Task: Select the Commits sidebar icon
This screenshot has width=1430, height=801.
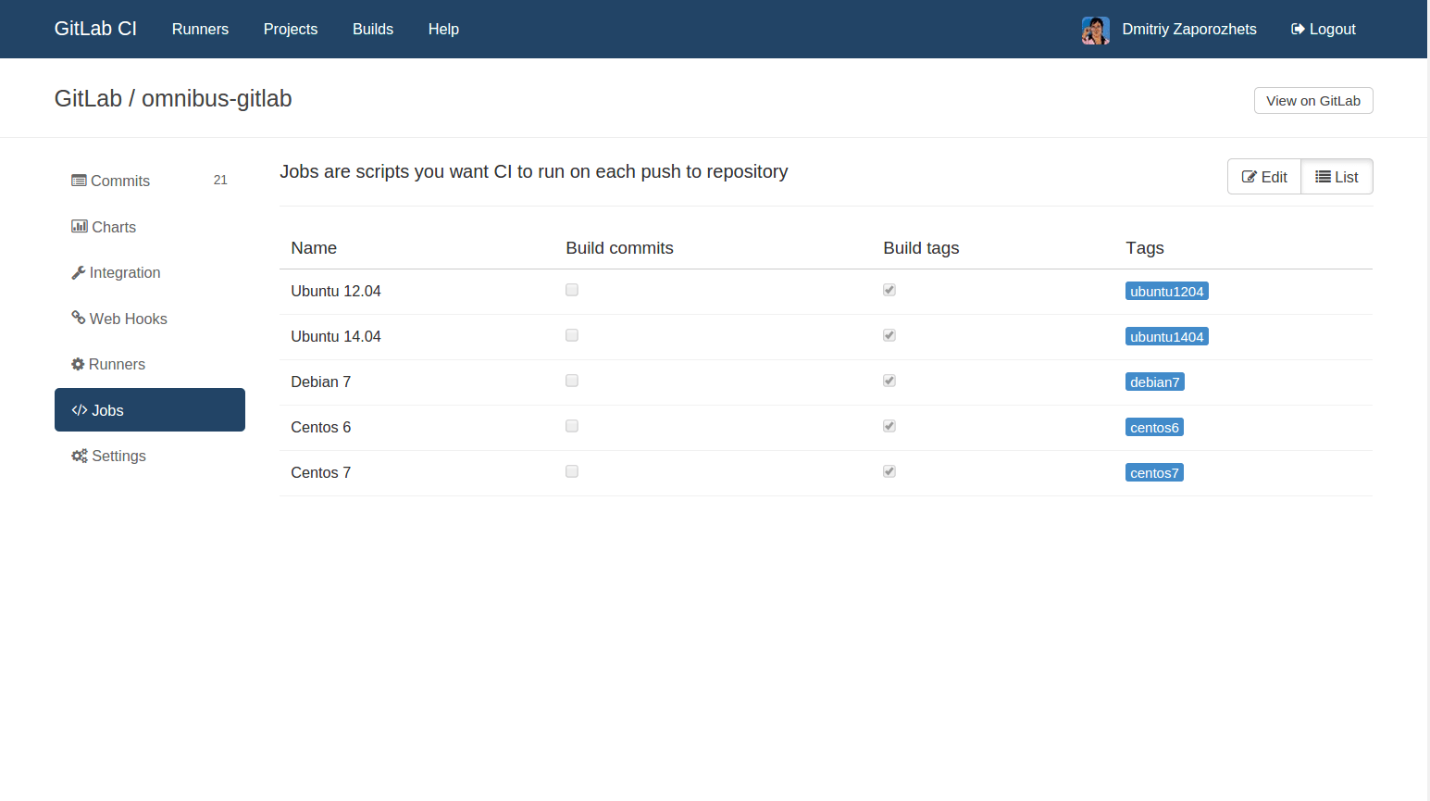Action: (x=79, y=181)
